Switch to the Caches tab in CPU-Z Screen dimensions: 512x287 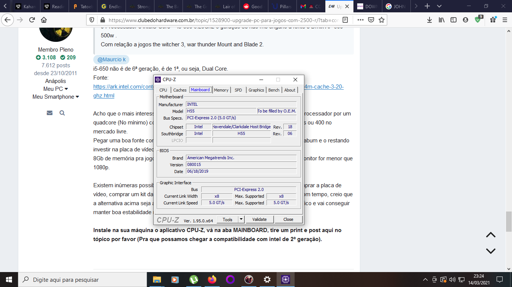(180, 90)
